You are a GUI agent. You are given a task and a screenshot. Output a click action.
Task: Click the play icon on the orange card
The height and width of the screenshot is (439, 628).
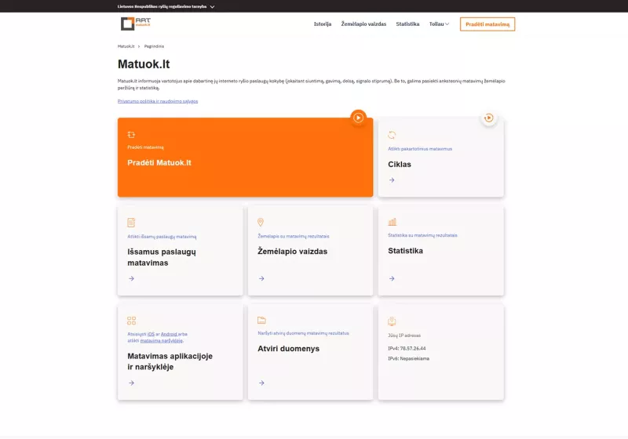pos(359,118)
